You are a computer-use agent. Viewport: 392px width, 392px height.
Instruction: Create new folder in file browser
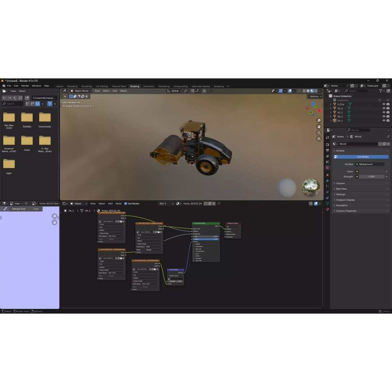27,98
